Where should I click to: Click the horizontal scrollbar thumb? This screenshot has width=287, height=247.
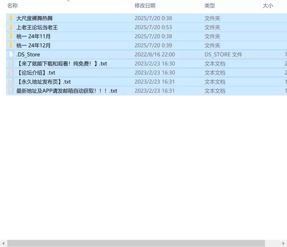coord(136,243)
